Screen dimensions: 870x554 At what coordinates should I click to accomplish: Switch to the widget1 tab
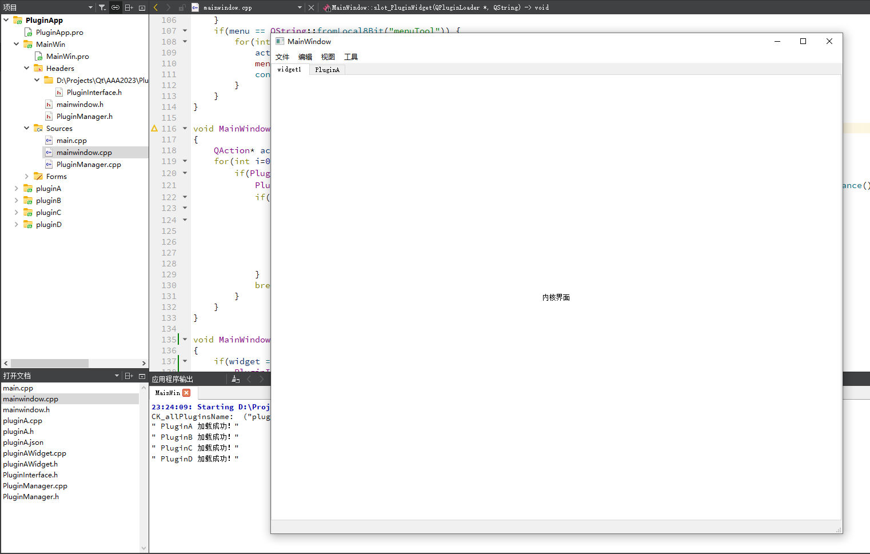(x=290, y=69)
